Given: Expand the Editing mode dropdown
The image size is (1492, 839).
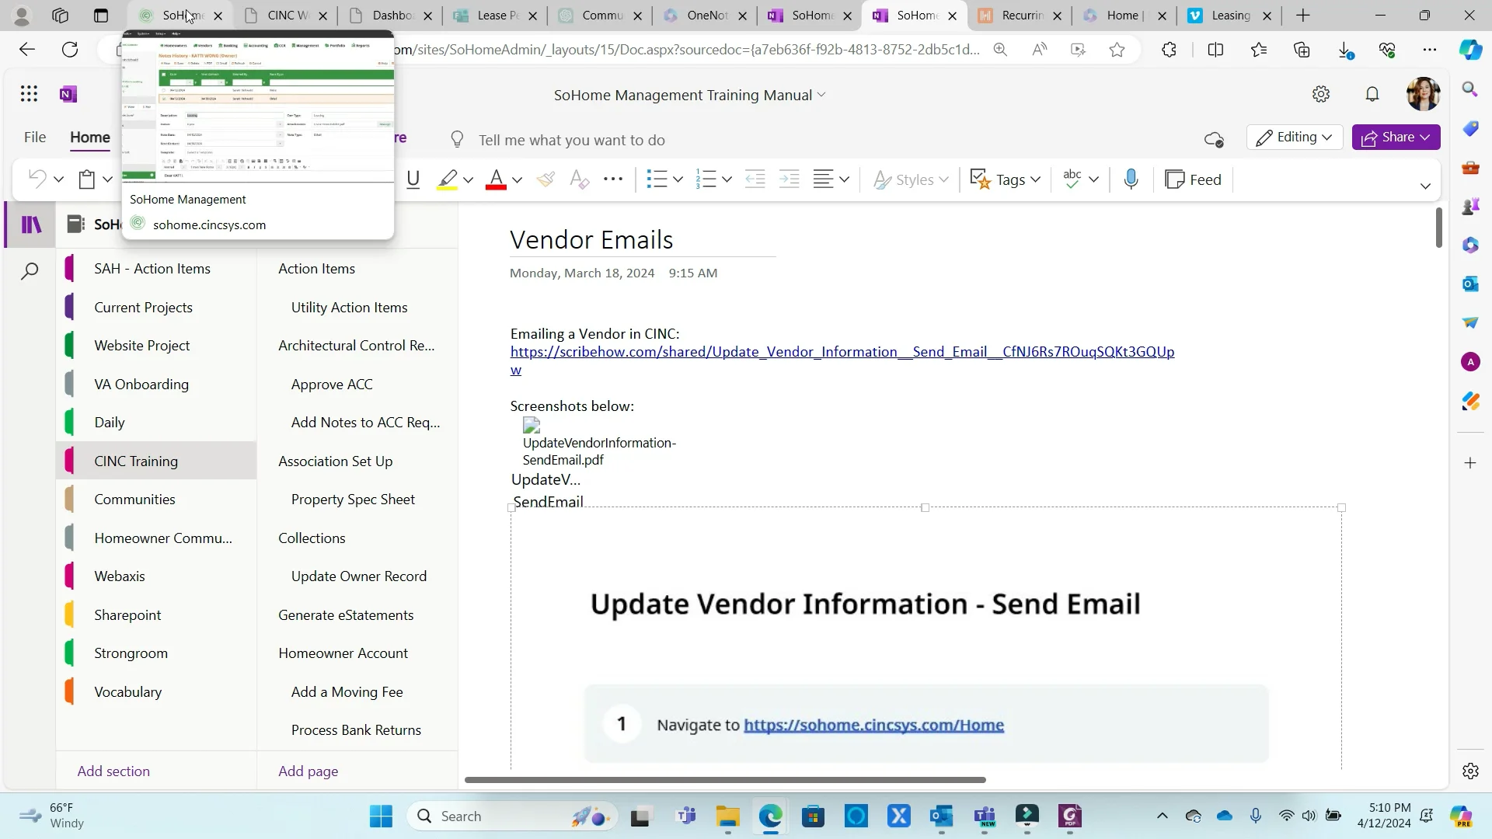Looking at the screenshot, I should pyautogui.click(x=1295, y=137).
